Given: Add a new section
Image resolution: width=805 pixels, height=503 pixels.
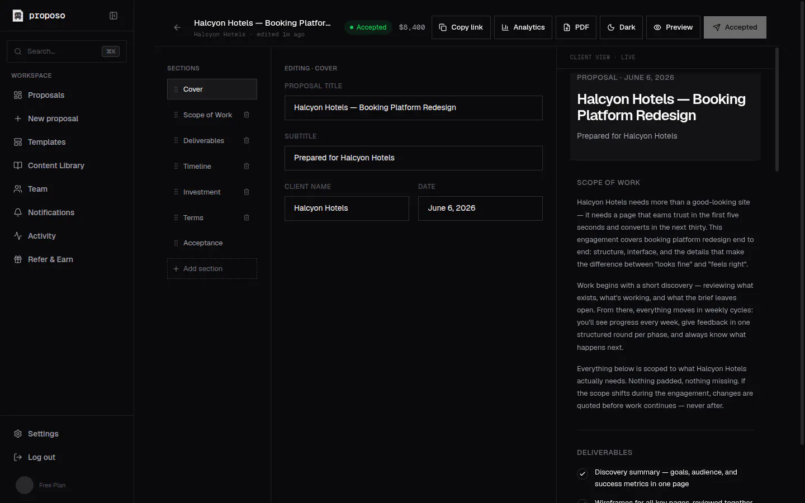Looking at the screenshot, I should click(212, 269).
